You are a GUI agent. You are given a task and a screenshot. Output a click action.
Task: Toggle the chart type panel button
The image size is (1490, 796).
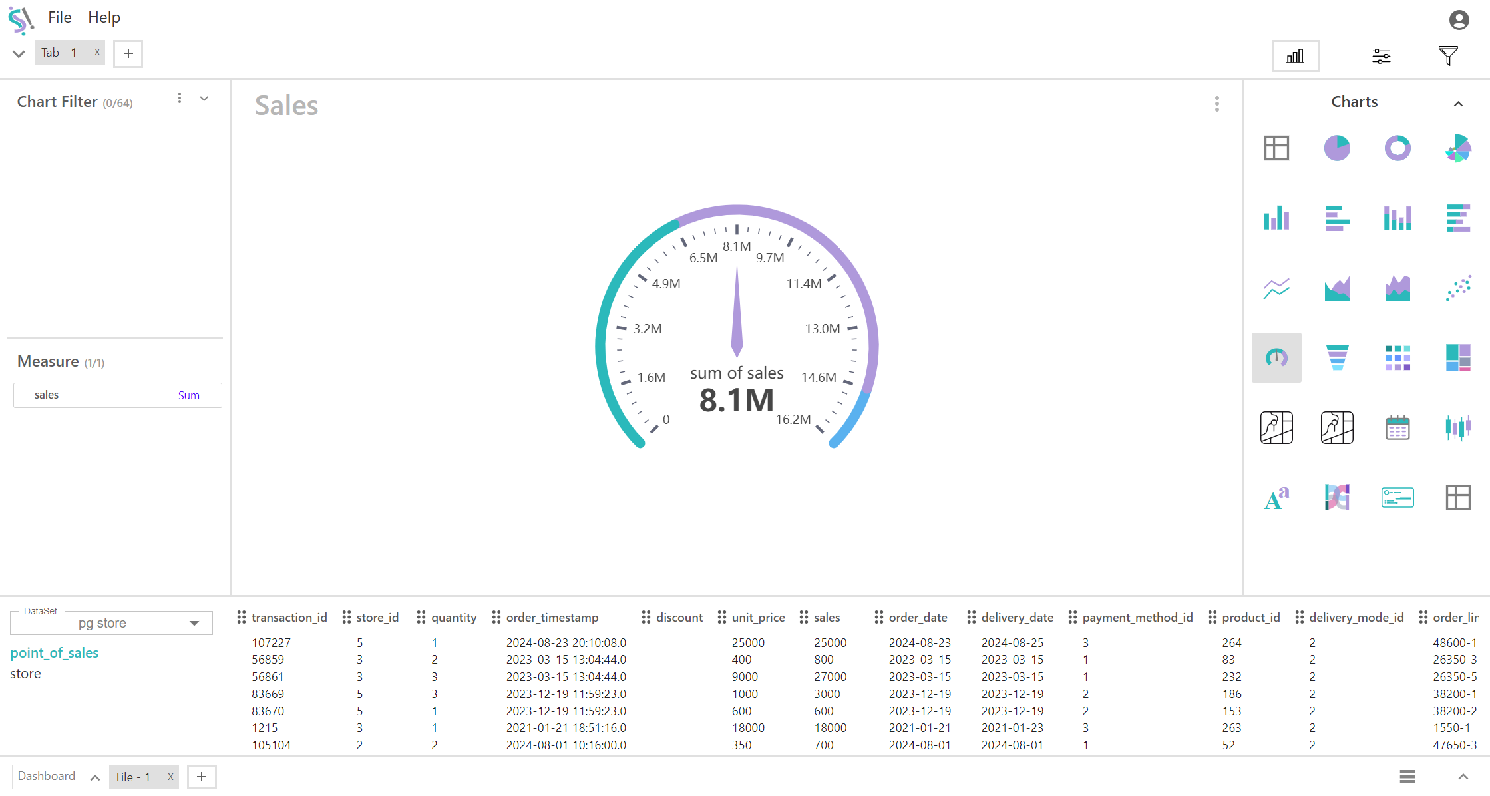click(x=1295, y=56)
